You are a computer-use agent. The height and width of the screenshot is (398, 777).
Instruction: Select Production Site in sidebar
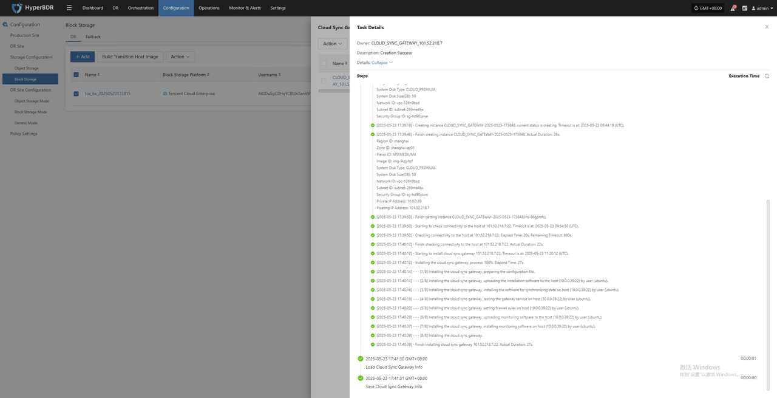[24, 35]
